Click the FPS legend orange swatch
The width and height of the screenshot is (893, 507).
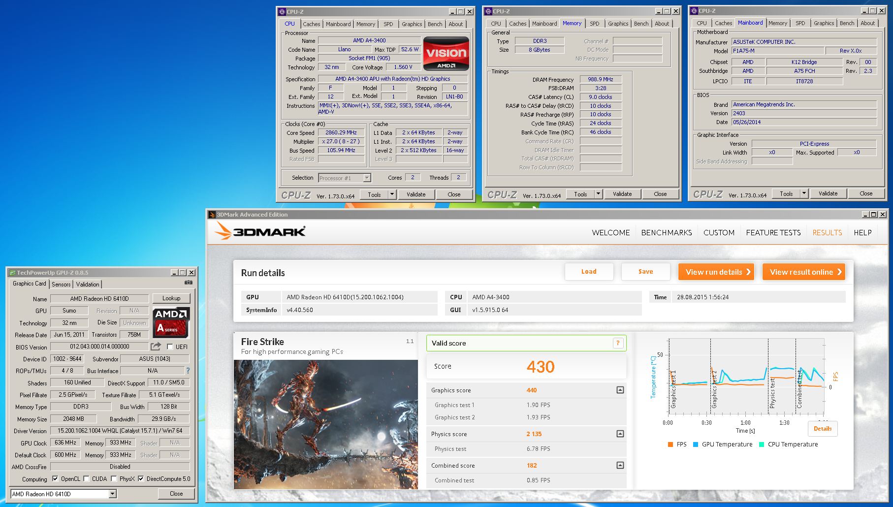tap(670, 444)
